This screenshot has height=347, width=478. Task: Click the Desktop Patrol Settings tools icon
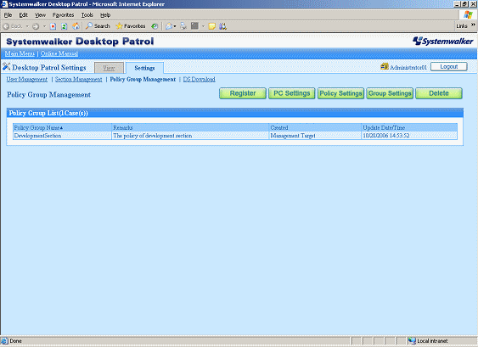coord(7,66)
